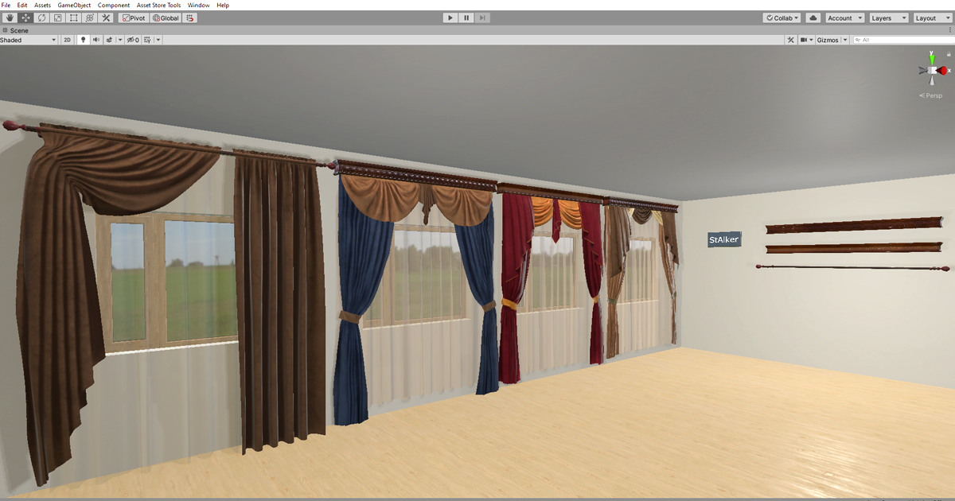Click the scene panel three-dot options menu
955x501 pixels.
point(951,30)
